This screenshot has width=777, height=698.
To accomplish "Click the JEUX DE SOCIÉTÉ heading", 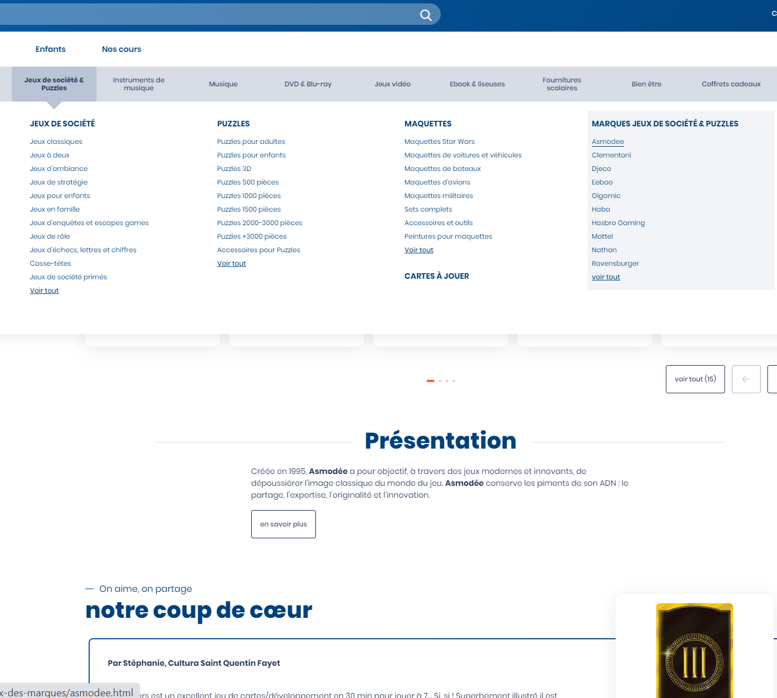I will pos(62,124).
